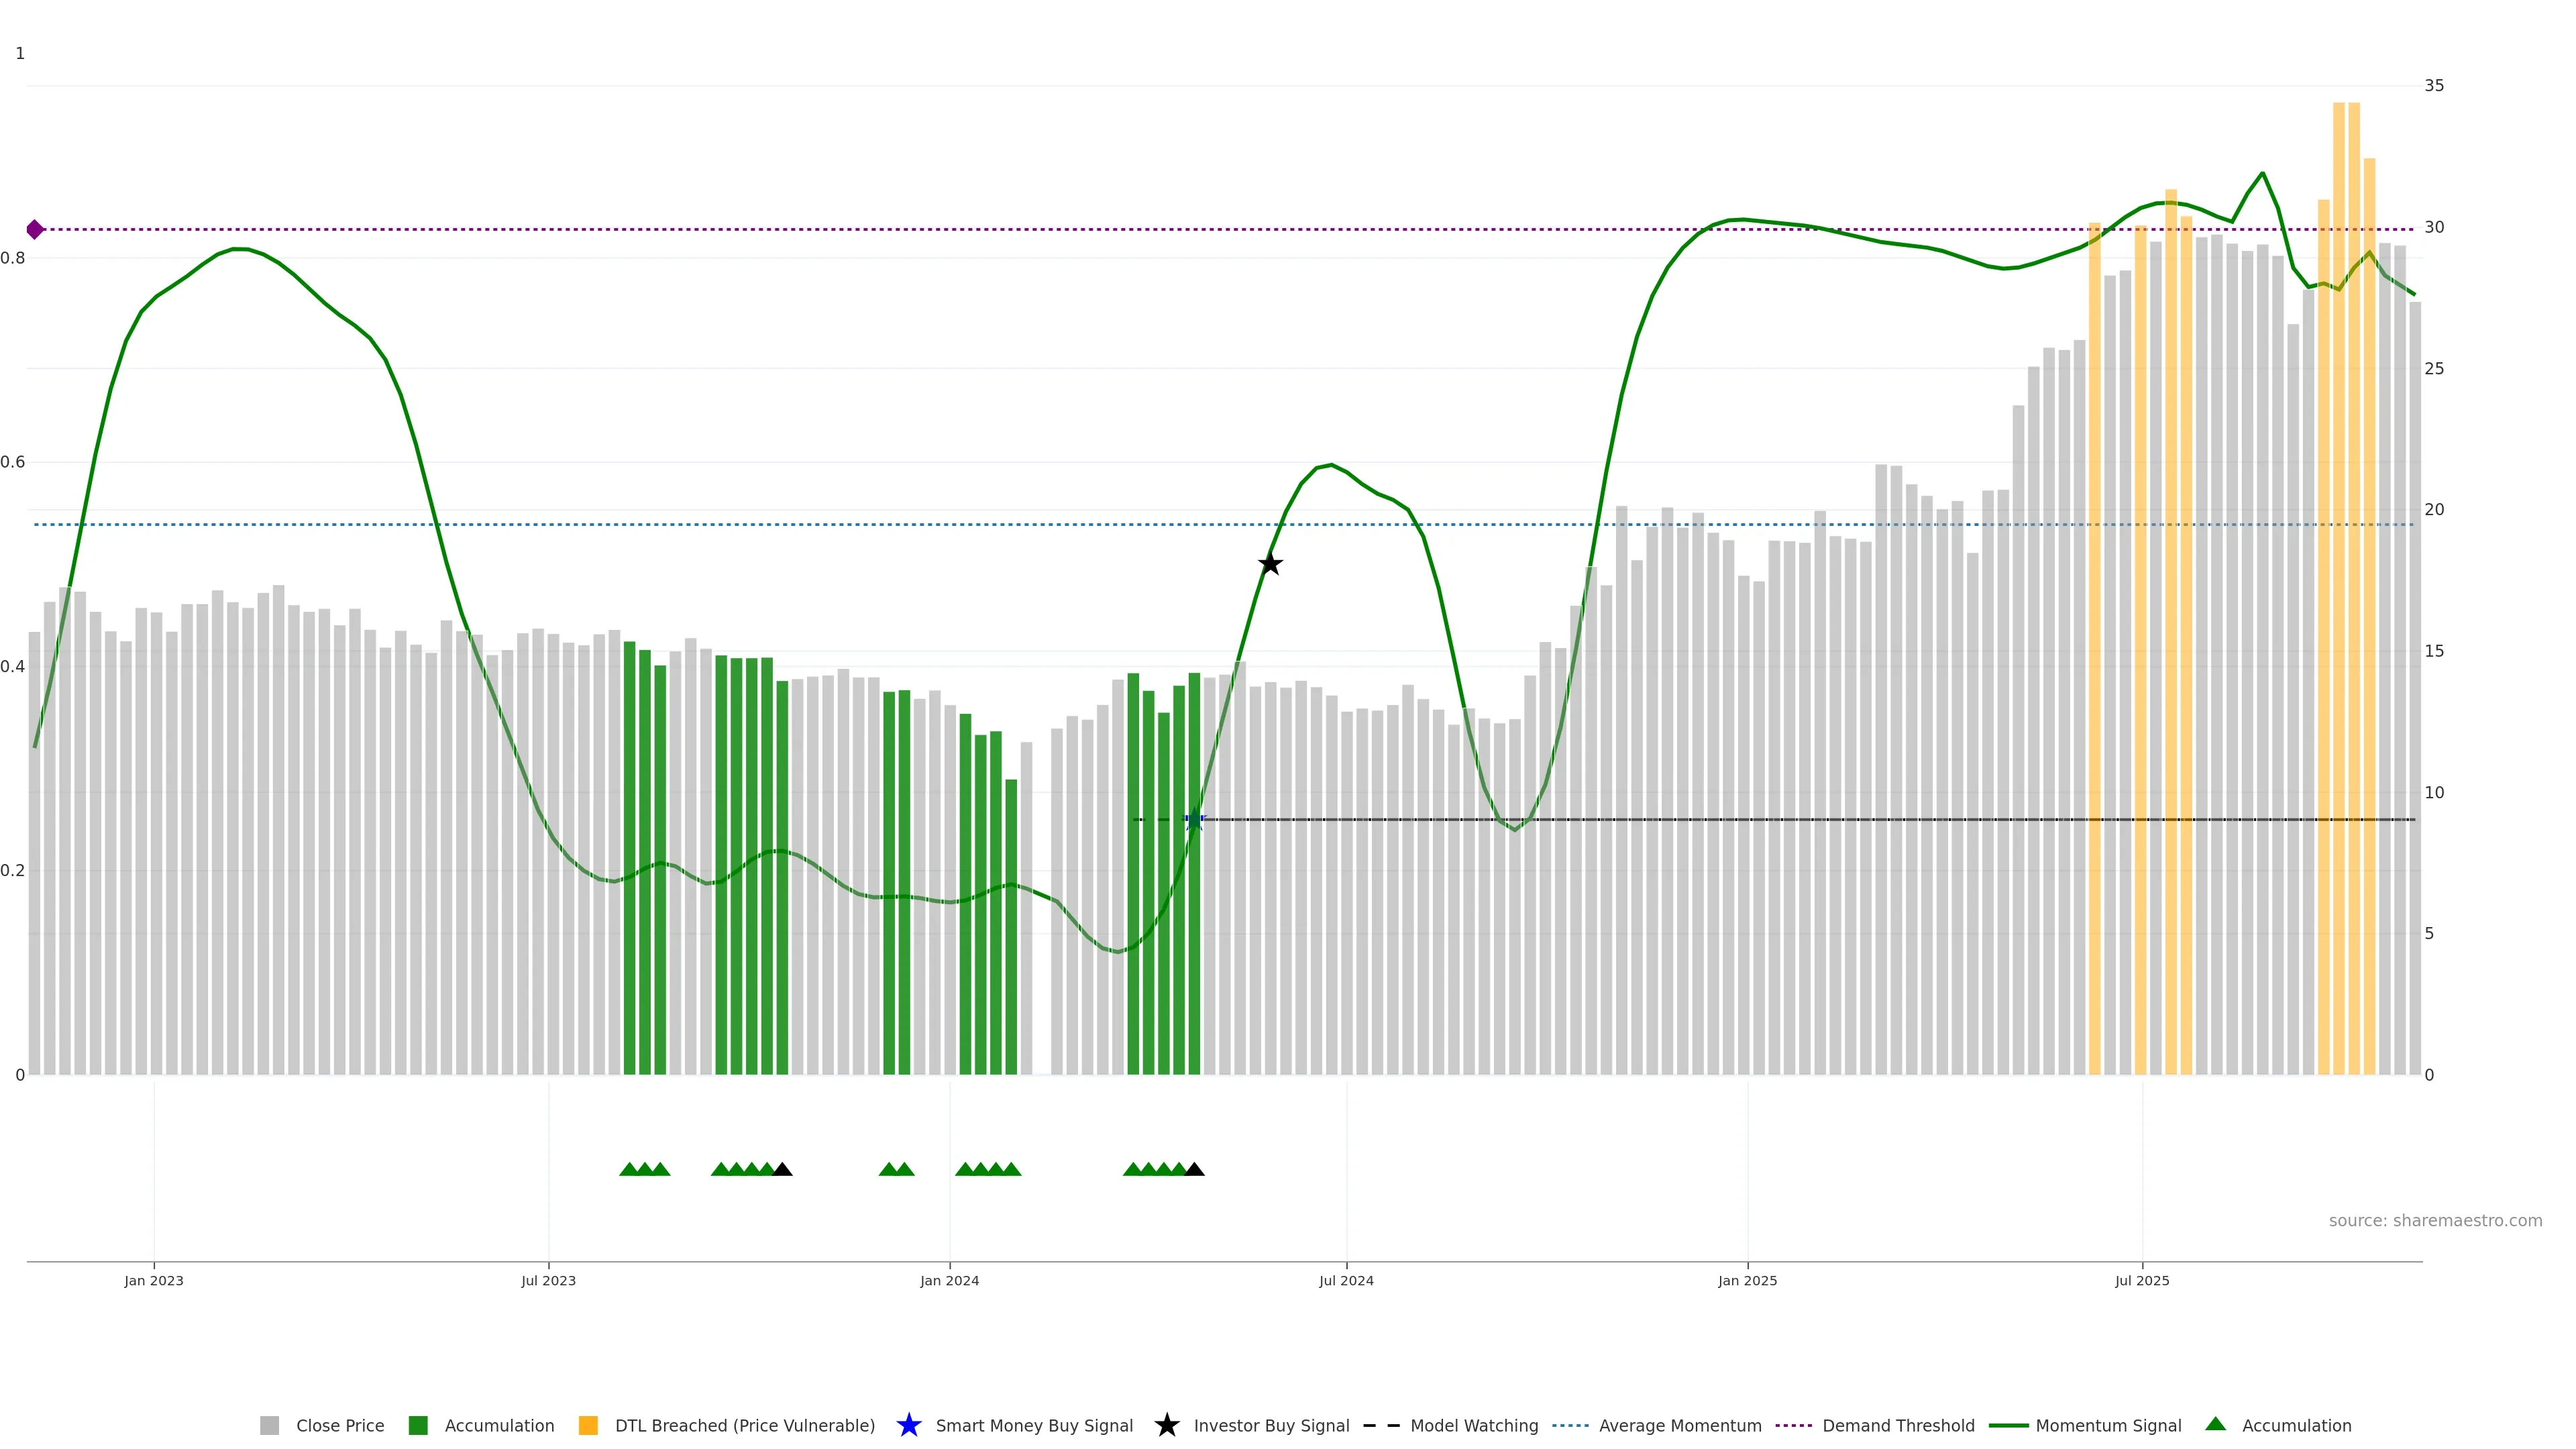Click the tallest orange DTL breached bar
Screen dimensions: 2576x1449
click(x=2339, y=590)
